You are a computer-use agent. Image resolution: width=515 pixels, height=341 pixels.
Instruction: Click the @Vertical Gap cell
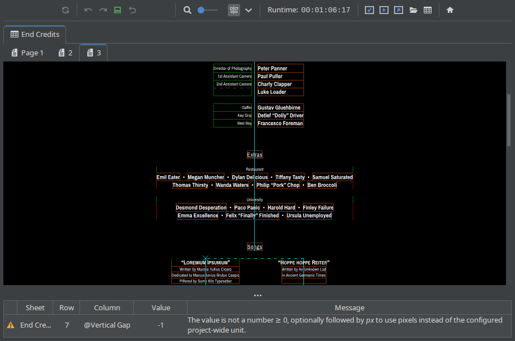pos(107,325)
